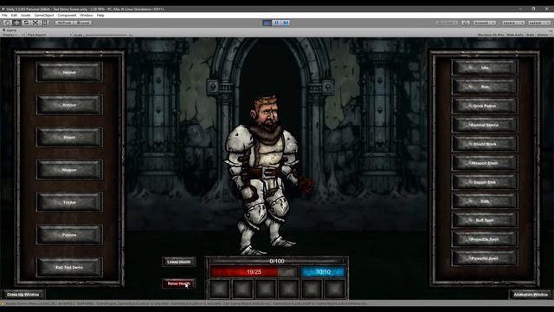The height and width of the screenshot is (312, 554).
Task: Click the last empty inventory slot
Action: [x=335, y=289]
